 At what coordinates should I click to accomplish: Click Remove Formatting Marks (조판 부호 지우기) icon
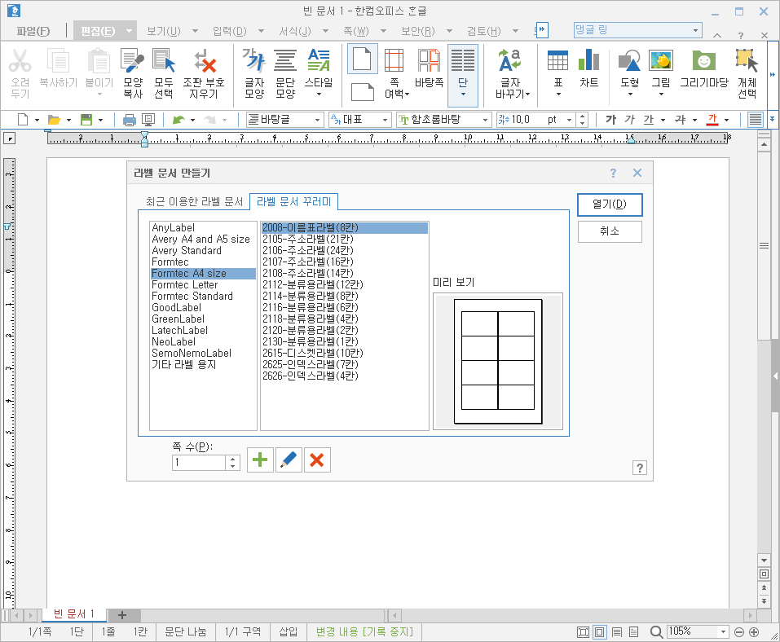click(x=204, y=61)
